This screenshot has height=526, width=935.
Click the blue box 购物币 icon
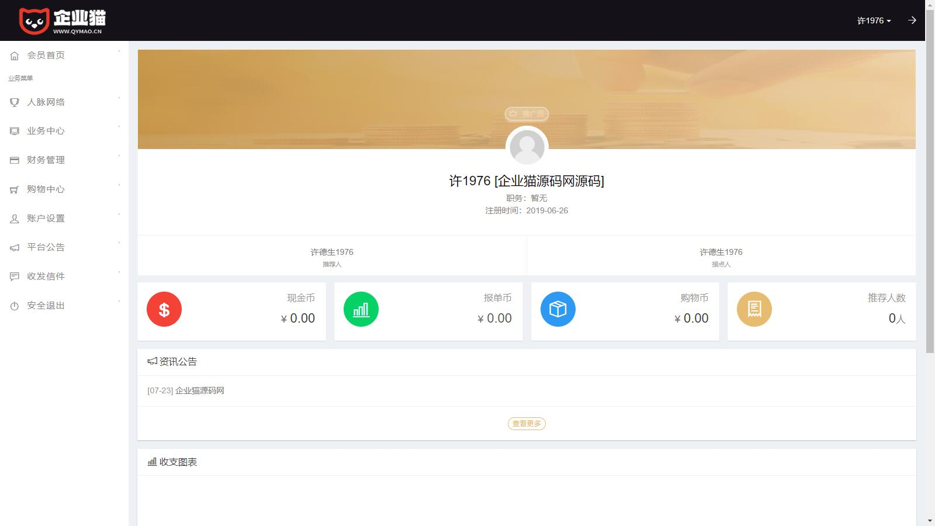(558, 309)
